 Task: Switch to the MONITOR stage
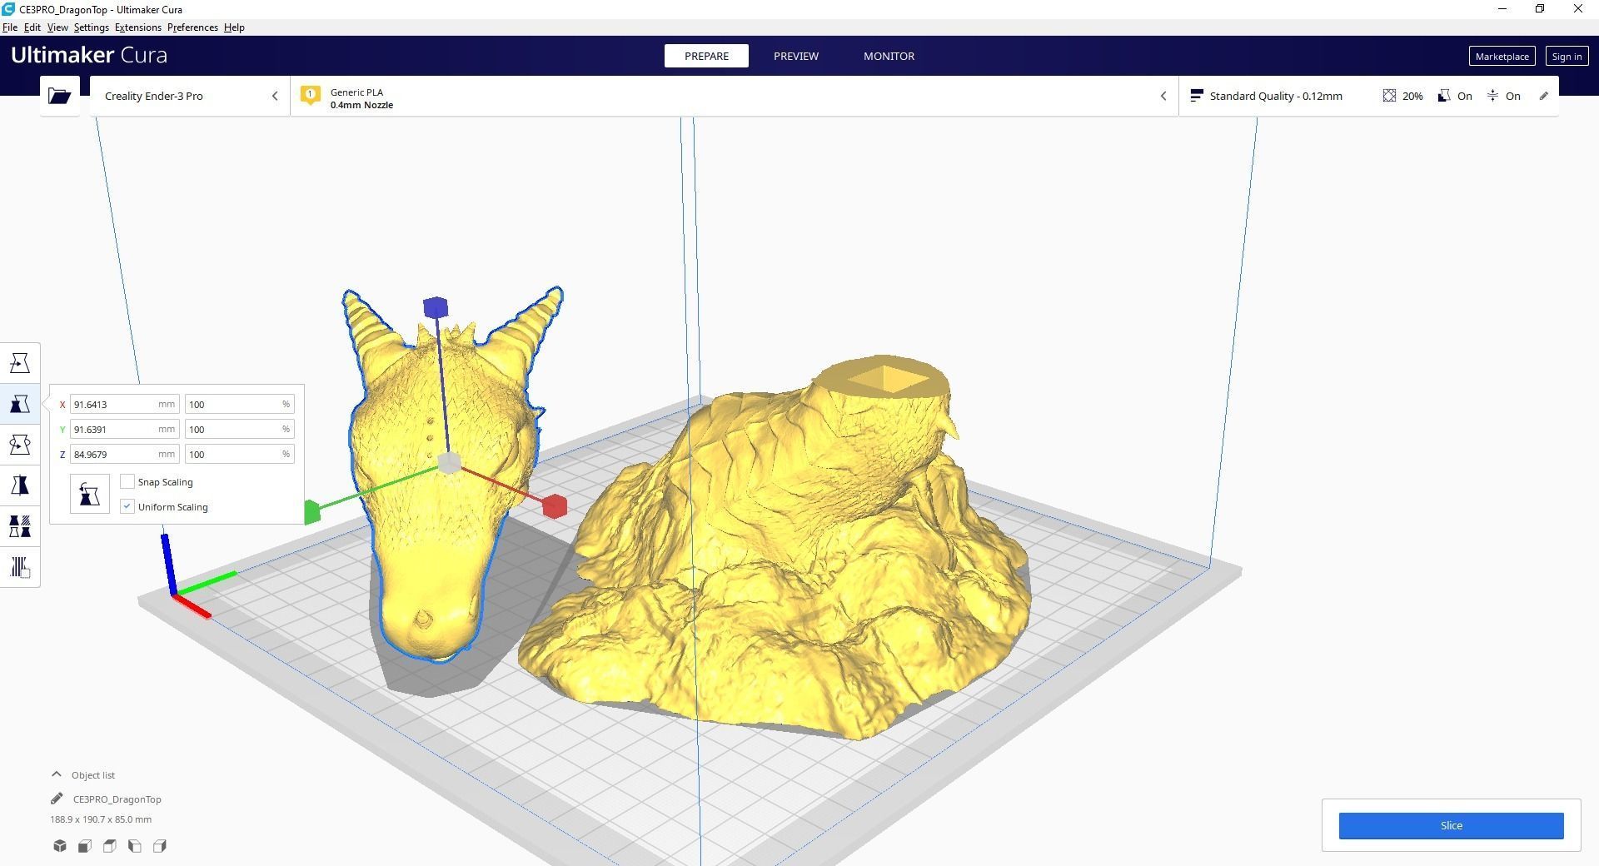(889, 56)
